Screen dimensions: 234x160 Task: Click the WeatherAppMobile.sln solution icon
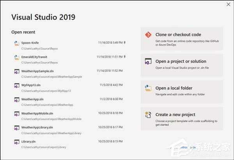click(17, 114)
